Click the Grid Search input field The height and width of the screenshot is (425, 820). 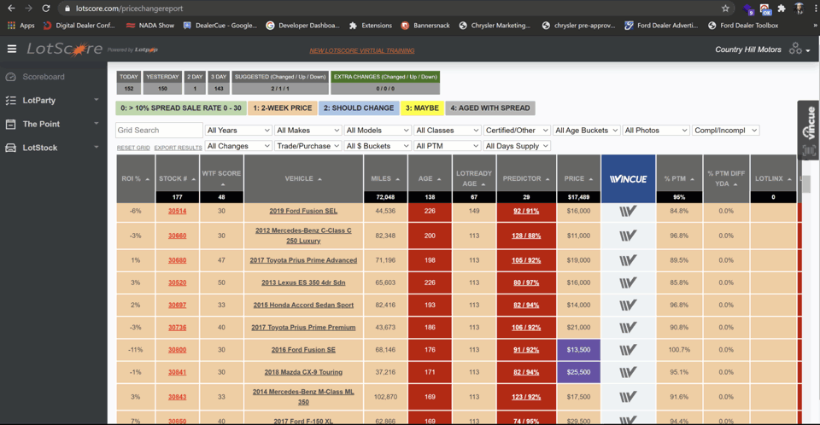pyautogui.click(x=159, y=131)
